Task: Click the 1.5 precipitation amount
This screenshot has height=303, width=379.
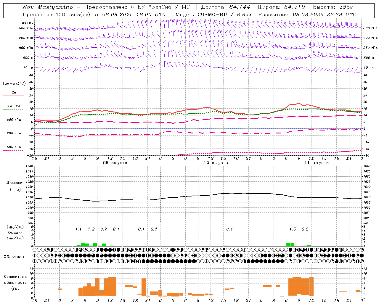Action: 293,229
